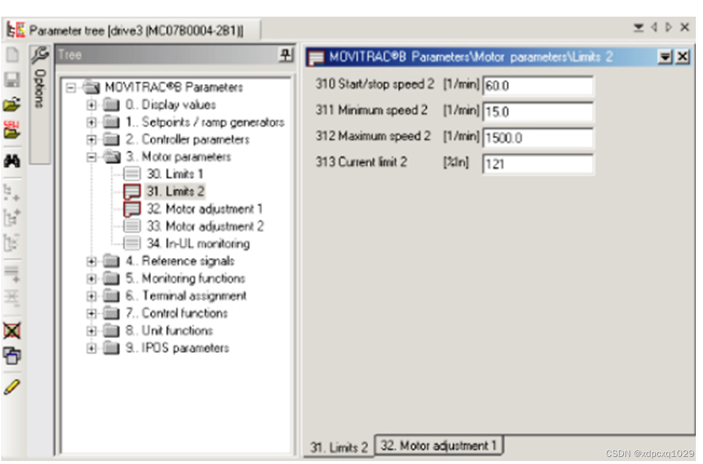Click the red 32. Motor adjustment 1 icon
The image size is (703, 464).
132,209
